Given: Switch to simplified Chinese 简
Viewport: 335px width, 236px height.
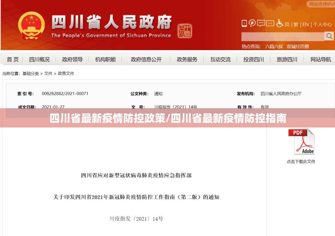Looking at the screenshot, I should pos(287,24).
